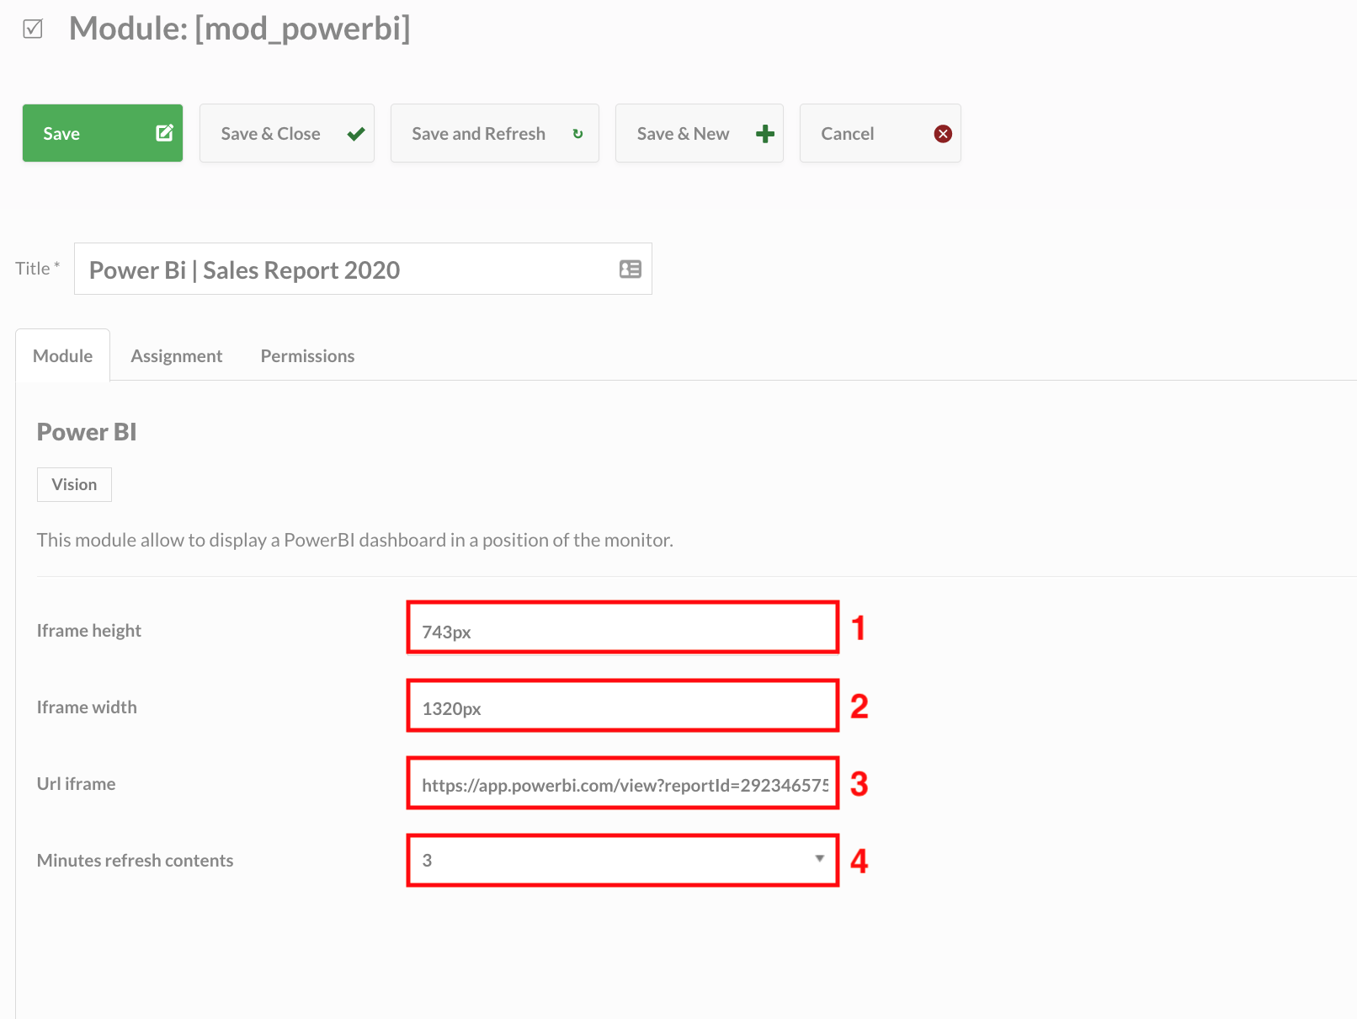Click the pencil icon on the Save button
Viewport: 1357px width, 1019px height.
point(163,132)
